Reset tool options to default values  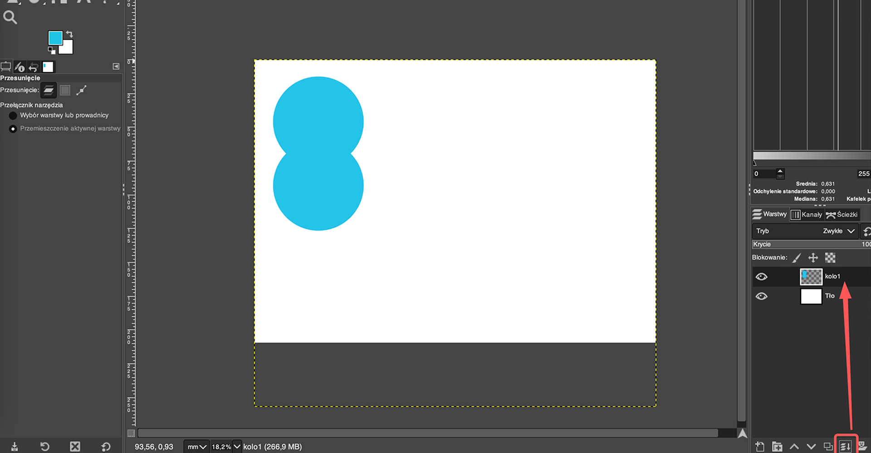click(x=106, y=447)
